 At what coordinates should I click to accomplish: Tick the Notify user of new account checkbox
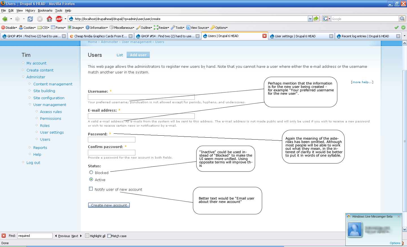(91, 189)
